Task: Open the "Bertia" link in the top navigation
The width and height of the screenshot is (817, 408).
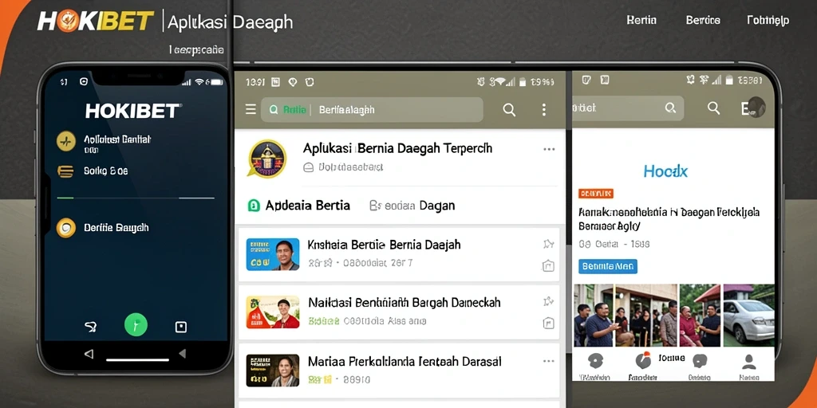Action: click(x=641, y=20)
